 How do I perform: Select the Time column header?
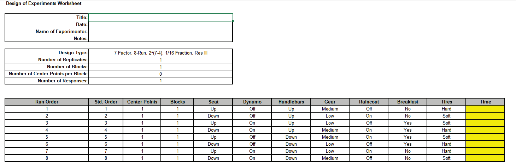pyautogui.click(x=485, y=102)
